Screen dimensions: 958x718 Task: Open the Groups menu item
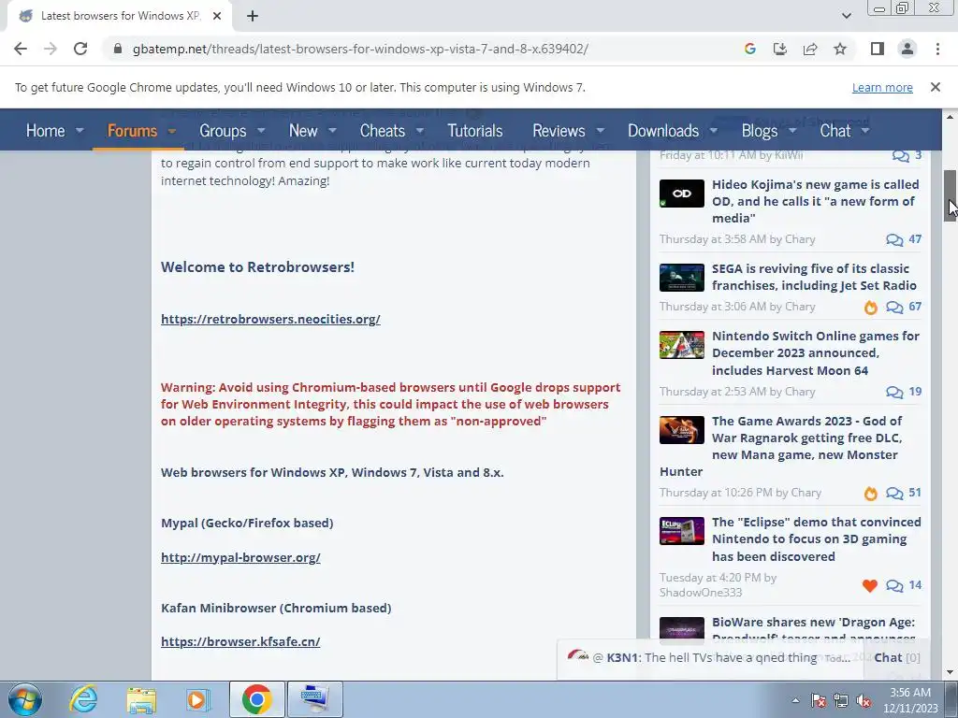(x=223, y=130)
